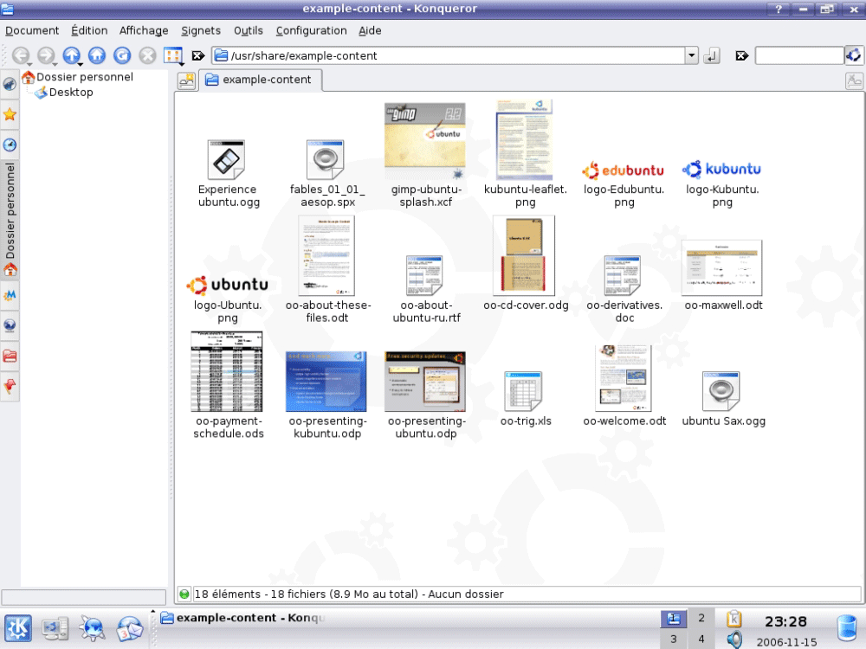Open the red folder panel in the sidebar

10,356
